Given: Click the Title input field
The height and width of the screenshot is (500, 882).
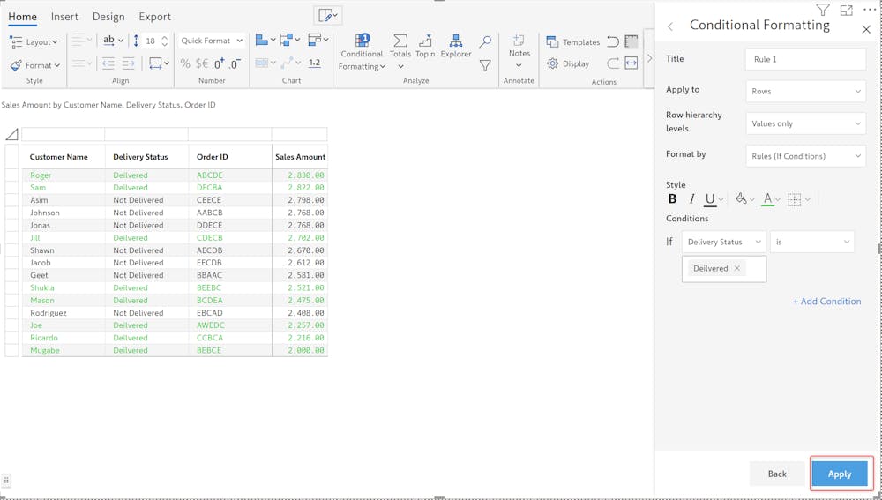Looking at the screenshot, I should [x=805, y=59].
